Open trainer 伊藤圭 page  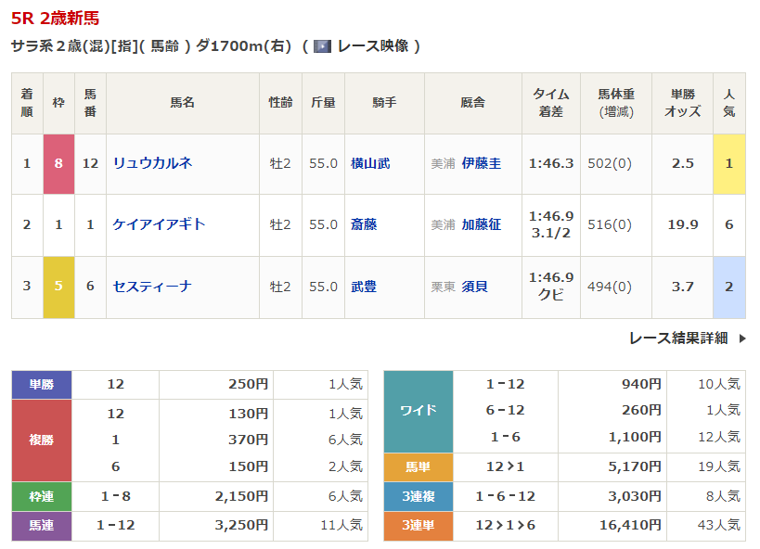[x=481, y=163]
